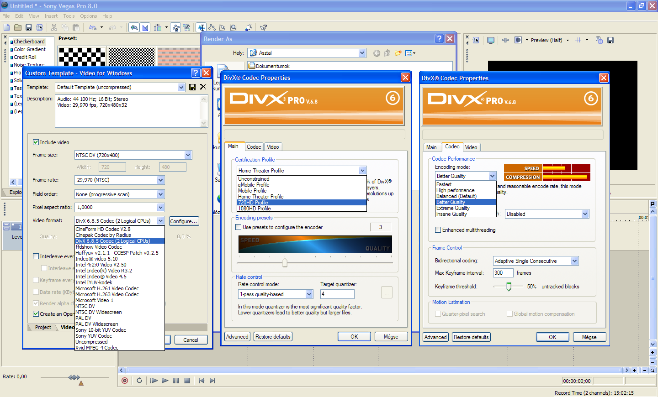Click Play from Start transport button
The height and width of the screenshot is (397, 658).
pos(154,381)
